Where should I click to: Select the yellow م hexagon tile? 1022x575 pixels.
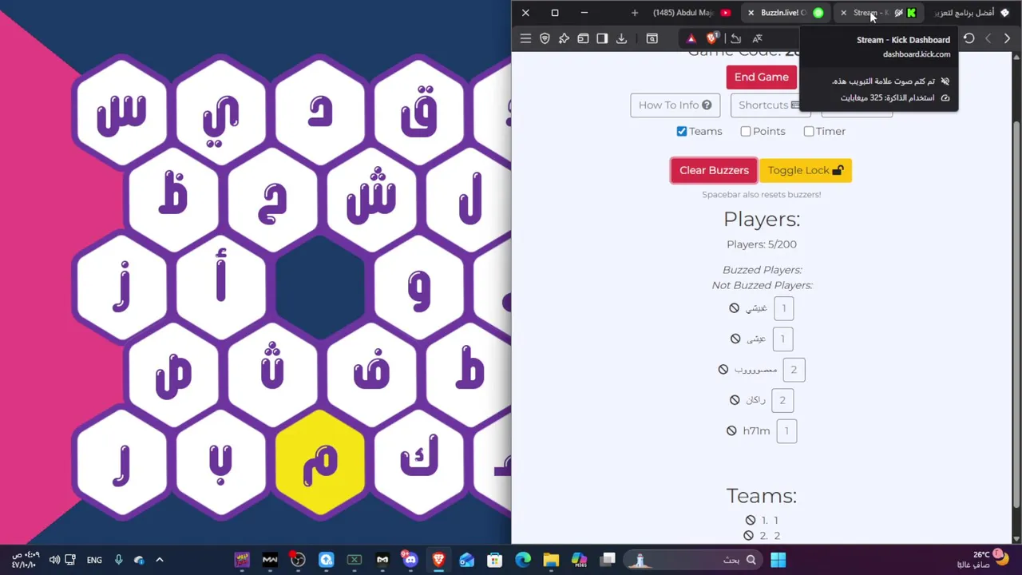click(320, 463)
